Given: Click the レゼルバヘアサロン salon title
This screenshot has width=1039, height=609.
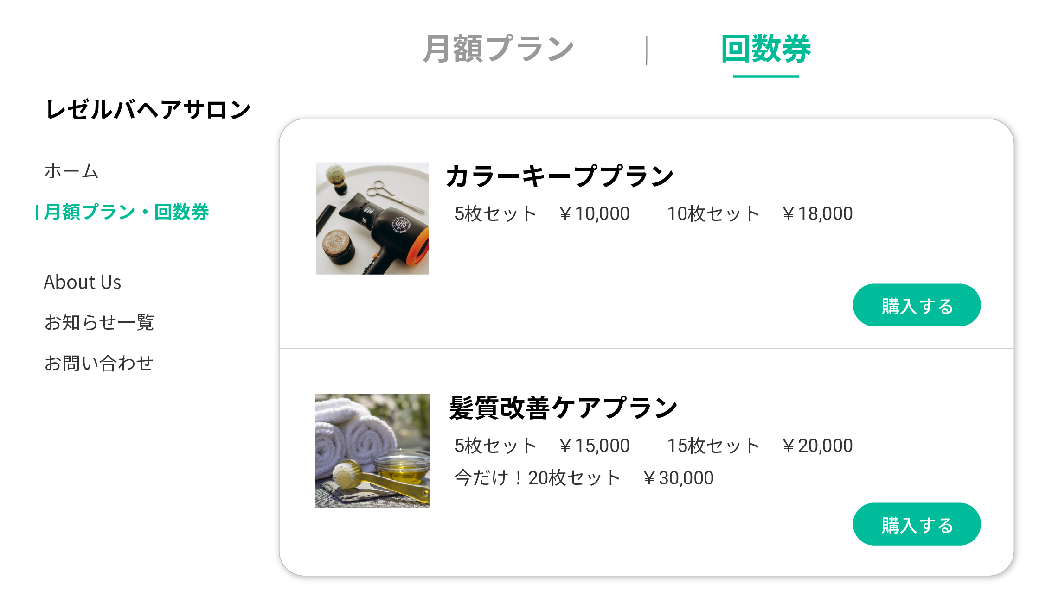Looking at the screenshot, I should [148, 110].
